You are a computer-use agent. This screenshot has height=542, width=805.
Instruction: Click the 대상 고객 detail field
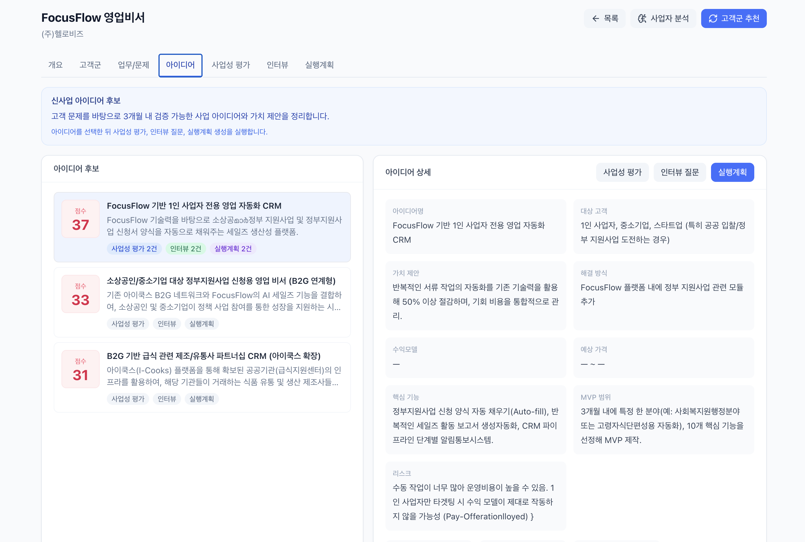pos(664,227)
